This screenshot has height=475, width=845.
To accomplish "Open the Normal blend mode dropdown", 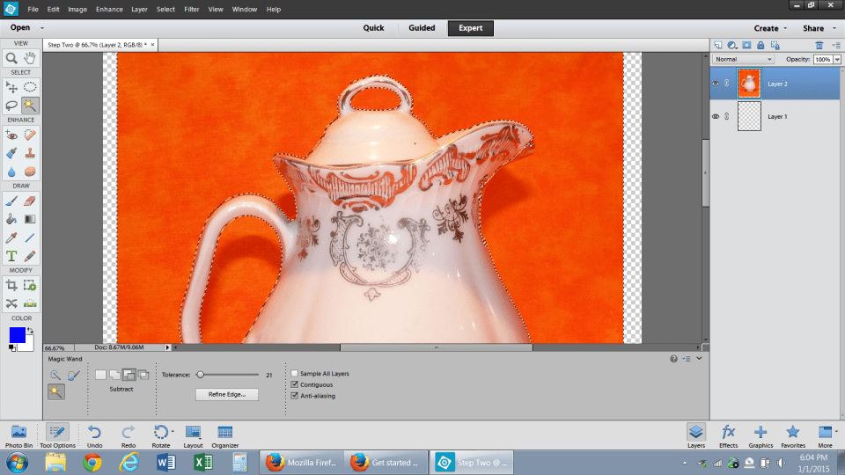I will (x=744, y=59).
